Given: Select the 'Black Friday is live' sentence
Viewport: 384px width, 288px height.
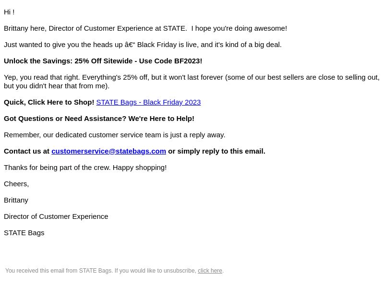Looking at the screenshot, I should pyautogui.click(x=143, y=45).
